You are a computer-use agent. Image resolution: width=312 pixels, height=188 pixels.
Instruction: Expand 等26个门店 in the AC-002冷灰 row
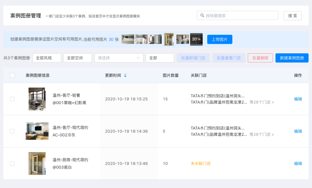pos(262,134)
